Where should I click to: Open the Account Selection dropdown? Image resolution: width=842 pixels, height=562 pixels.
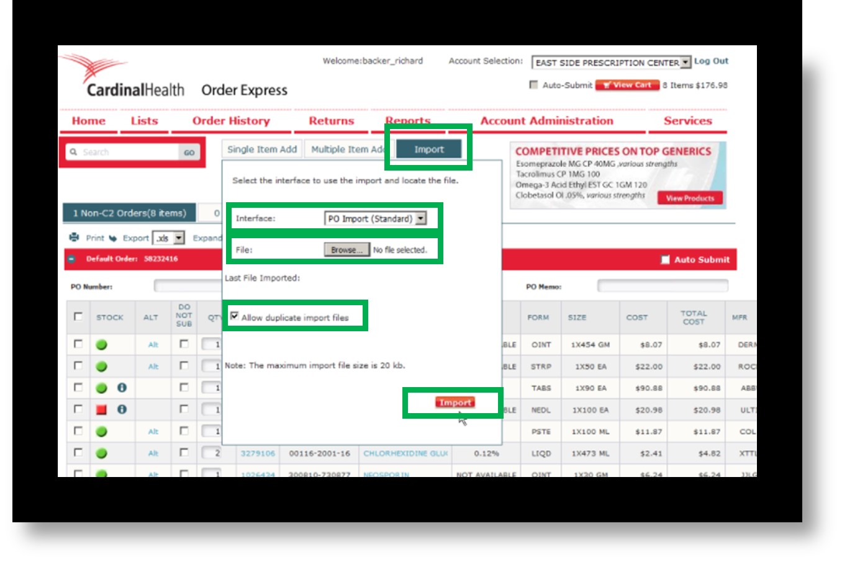(611, 62)
